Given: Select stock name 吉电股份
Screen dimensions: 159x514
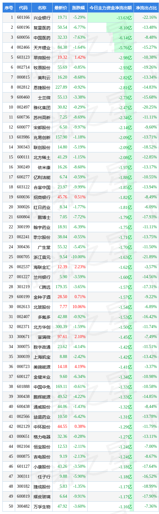Looking at the screenshot, I should 42,457.
